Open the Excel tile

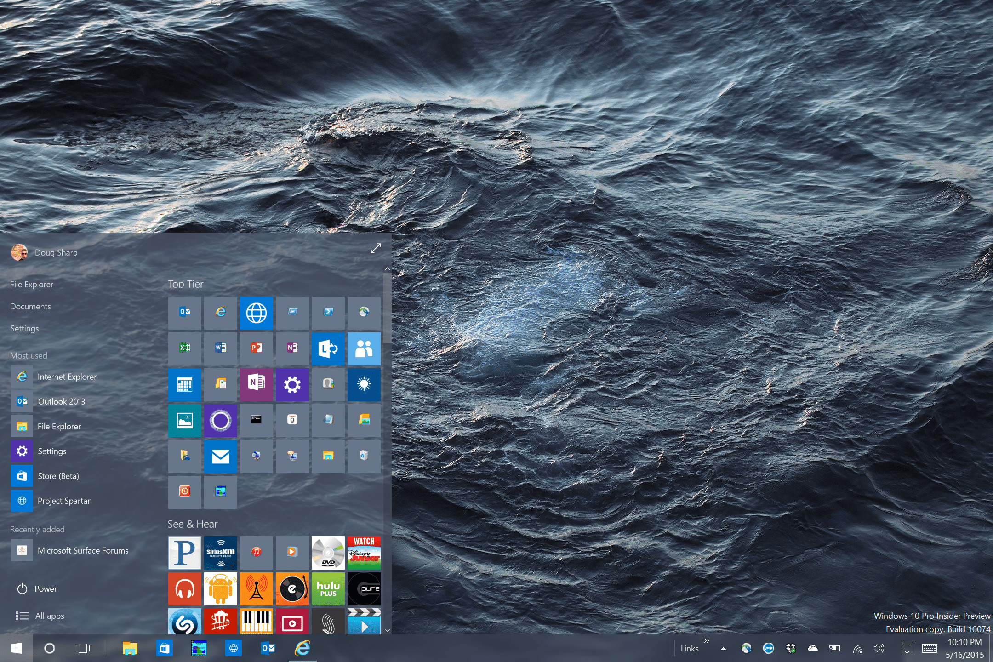pyautogui.click(x=185, y=348)
